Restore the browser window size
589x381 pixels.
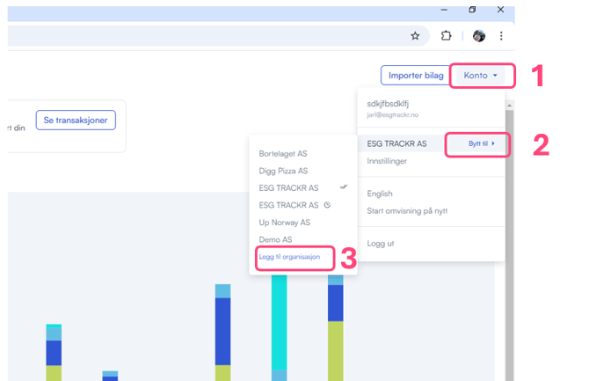[472, 10]
